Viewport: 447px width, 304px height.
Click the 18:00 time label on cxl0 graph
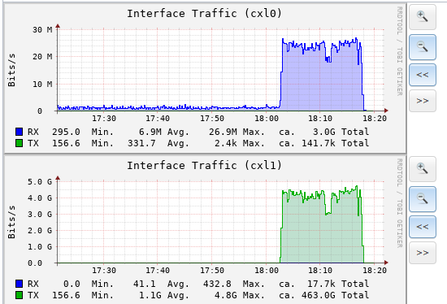coord(267,119)
